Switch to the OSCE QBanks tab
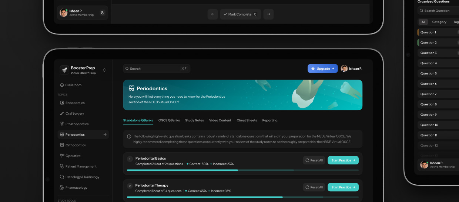This screenshot has width=459, height=202. pos(169,121)
